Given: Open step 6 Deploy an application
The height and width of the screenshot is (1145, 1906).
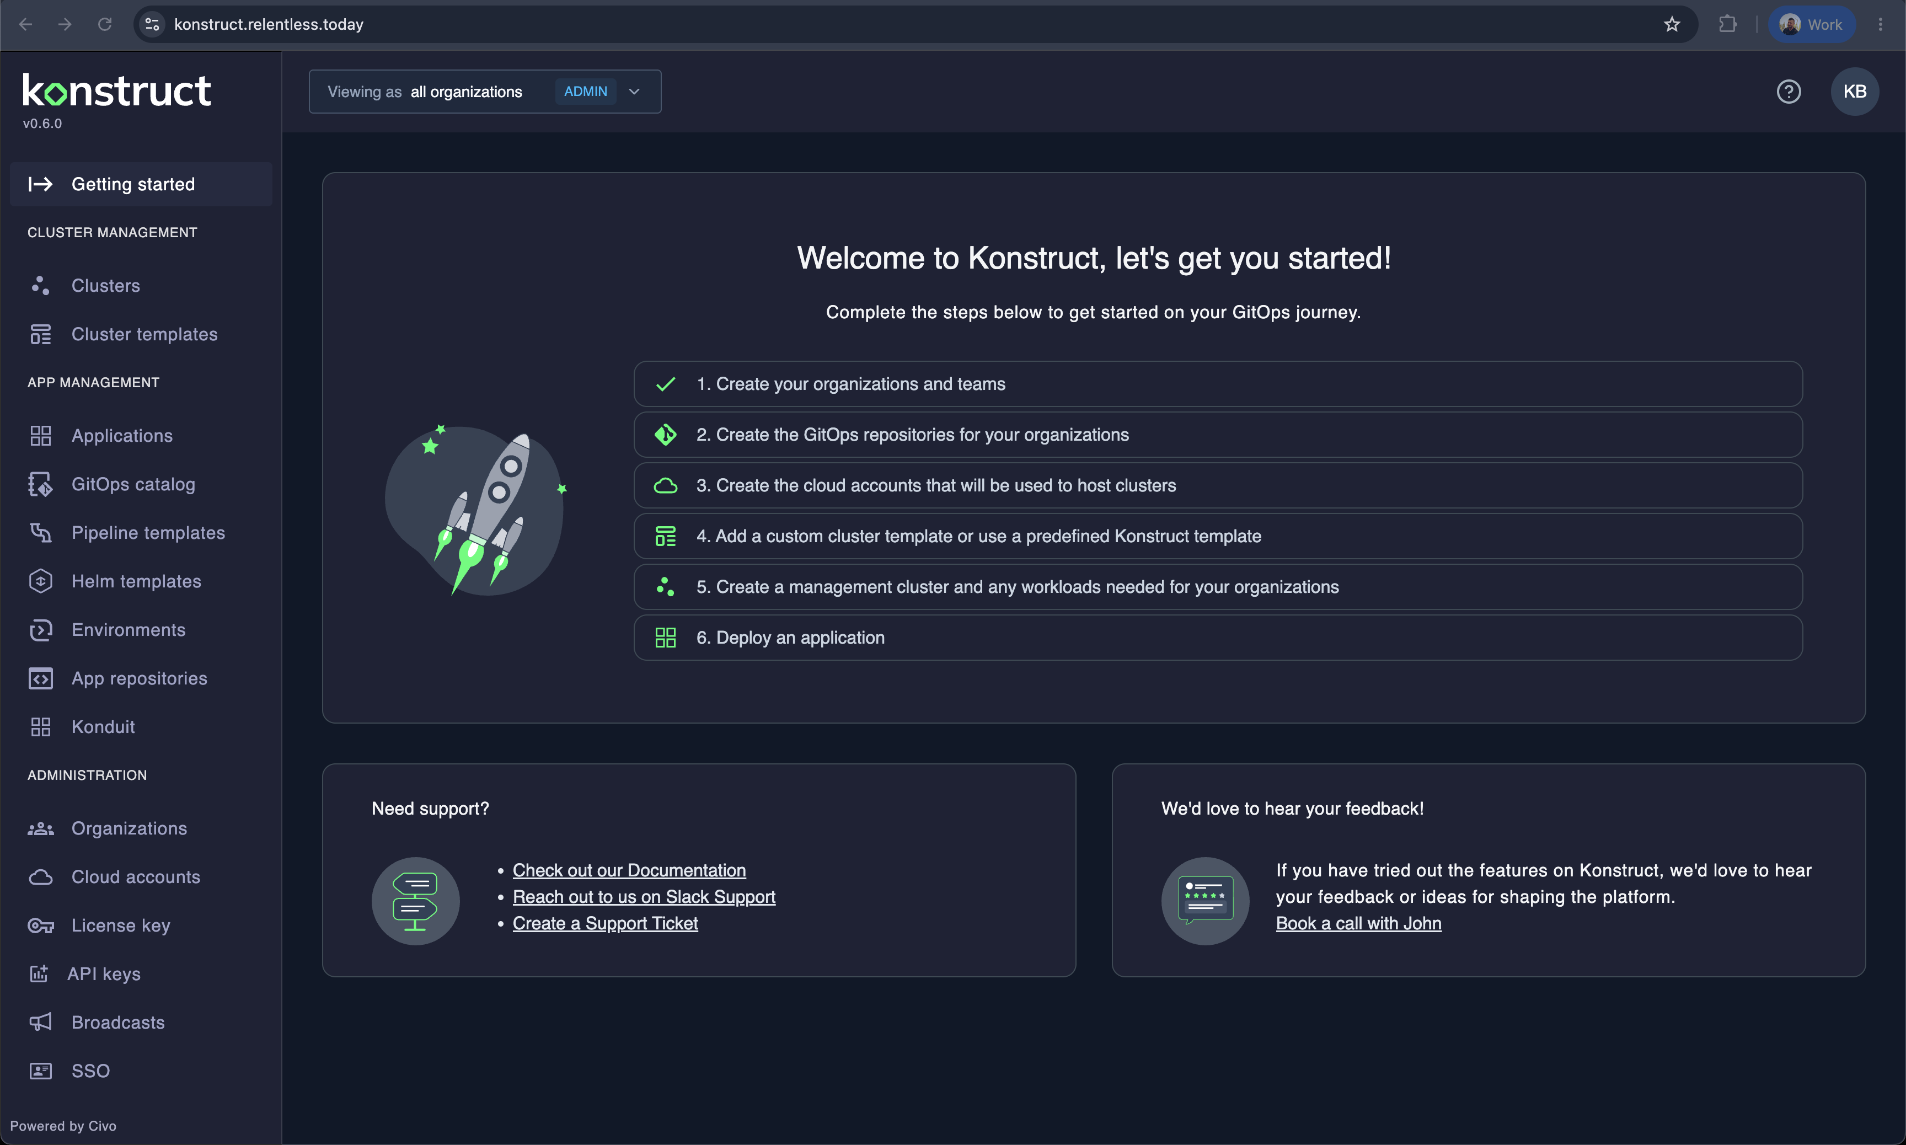Looking at the screenshot, I should click(1218, 638).
